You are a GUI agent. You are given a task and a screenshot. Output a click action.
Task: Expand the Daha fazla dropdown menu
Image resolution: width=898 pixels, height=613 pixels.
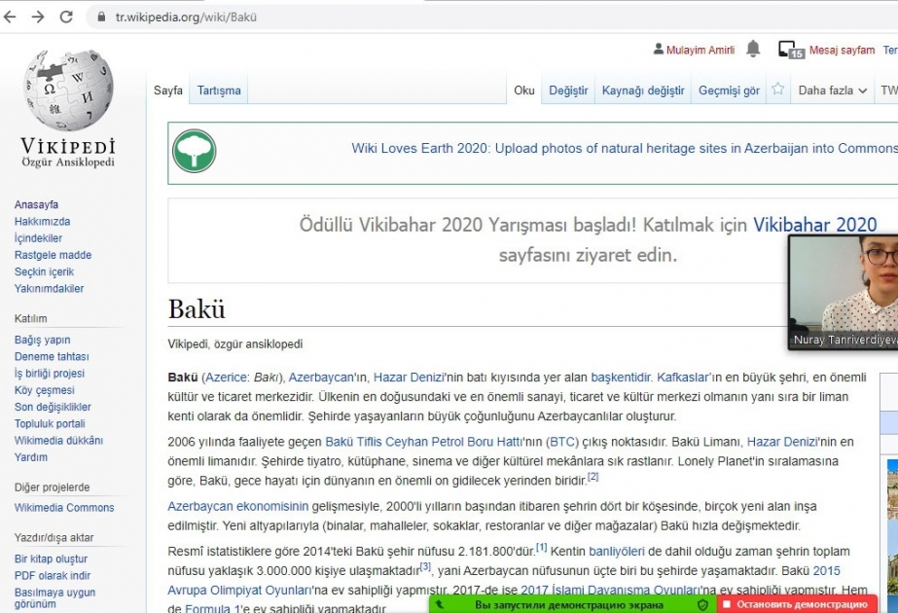832,90
